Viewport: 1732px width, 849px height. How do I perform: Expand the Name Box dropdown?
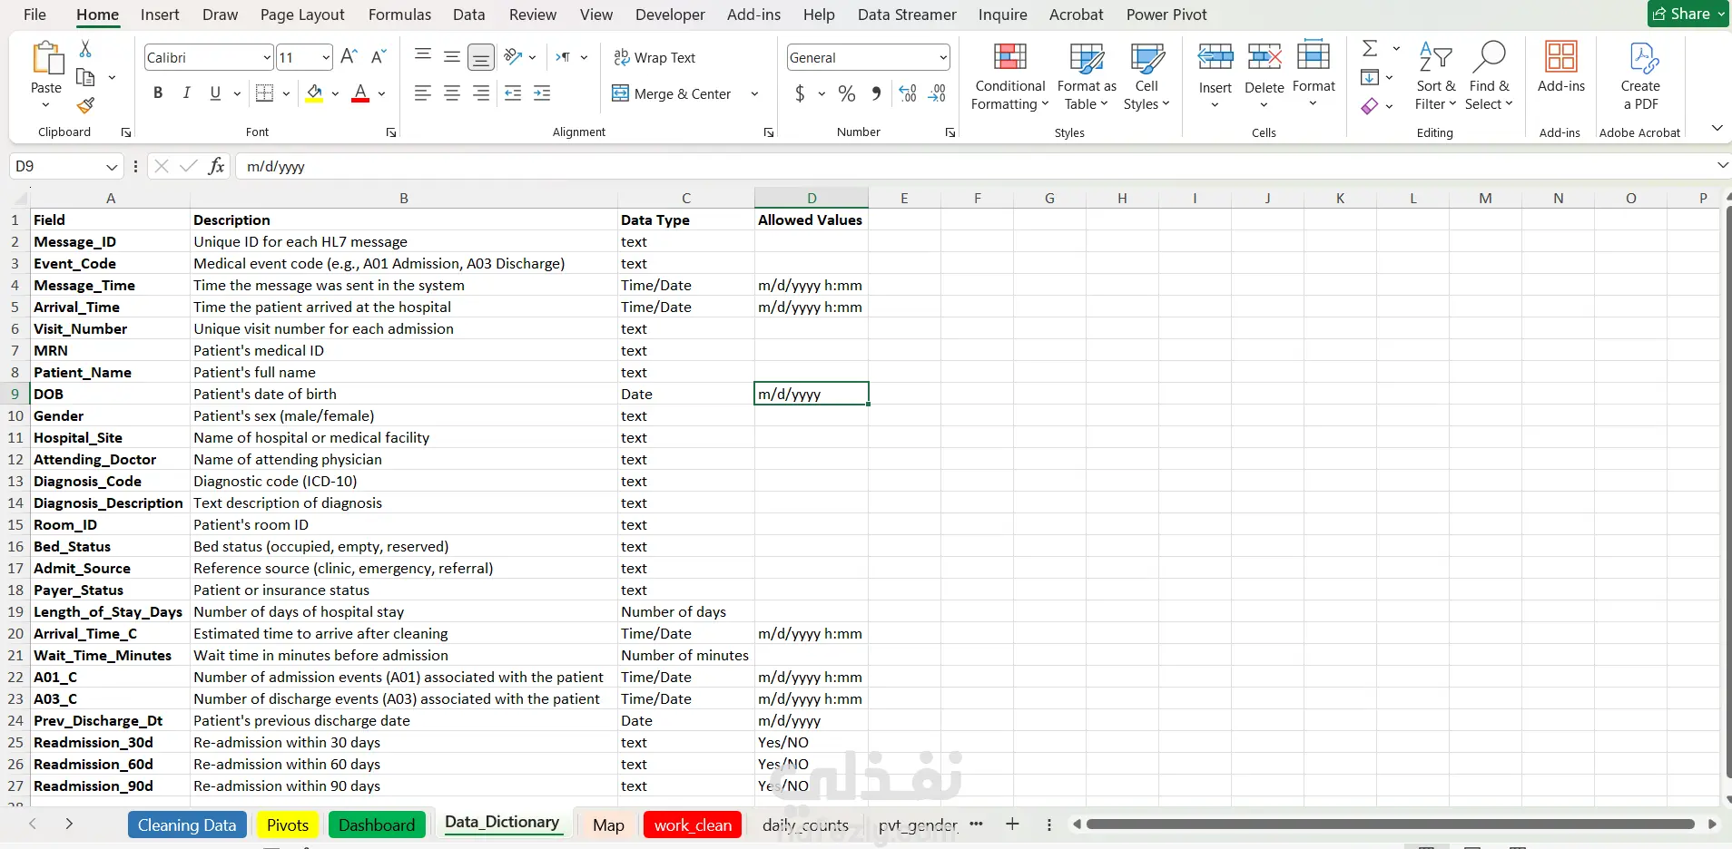pos(112,167)
